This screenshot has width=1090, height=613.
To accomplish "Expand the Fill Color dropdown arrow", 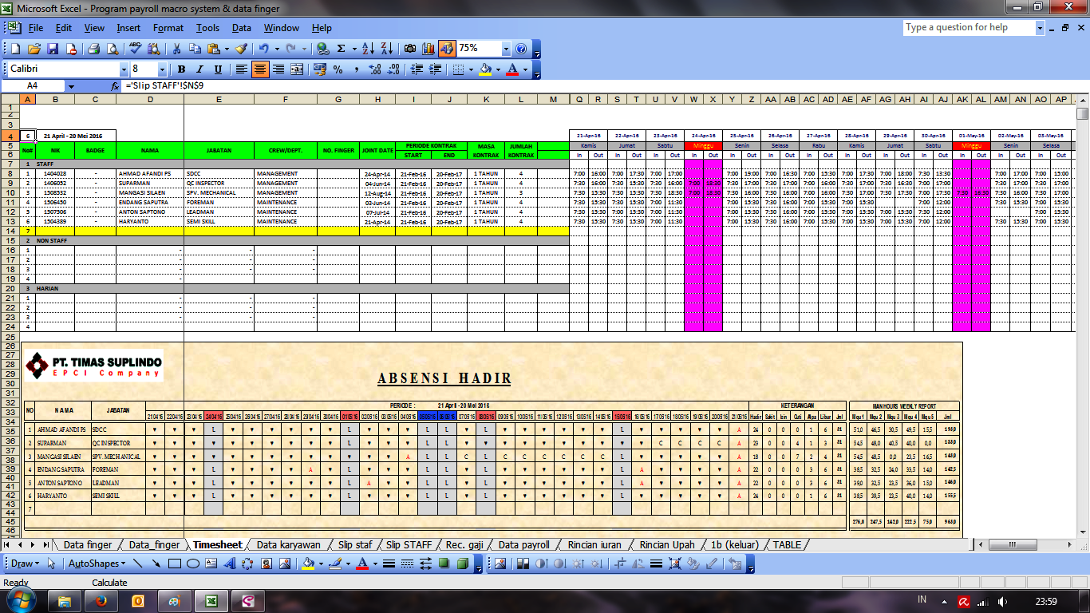I will (497, 69).
